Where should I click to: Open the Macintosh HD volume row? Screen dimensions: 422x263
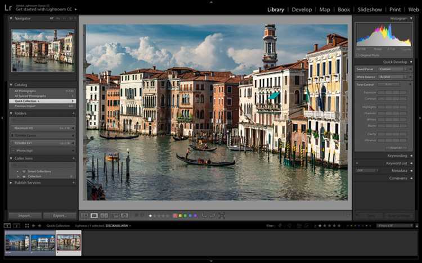(x=43, y=128)
